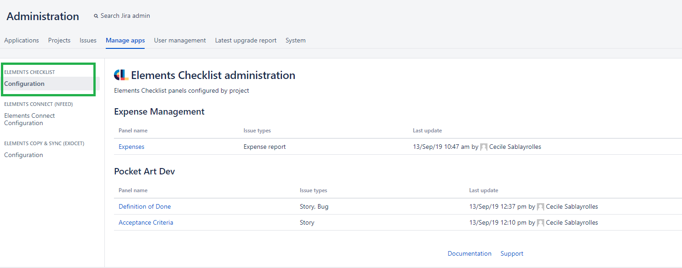The height and width of the screenshot is (268, 682).
Task: Click the Support link
Action: coord(511,253)
